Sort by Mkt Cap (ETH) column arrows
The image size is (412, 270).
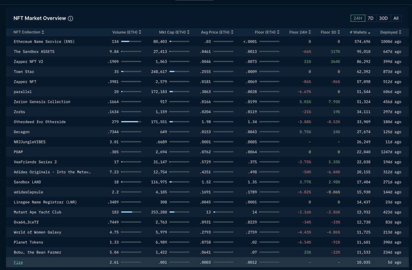coord(188,32)
